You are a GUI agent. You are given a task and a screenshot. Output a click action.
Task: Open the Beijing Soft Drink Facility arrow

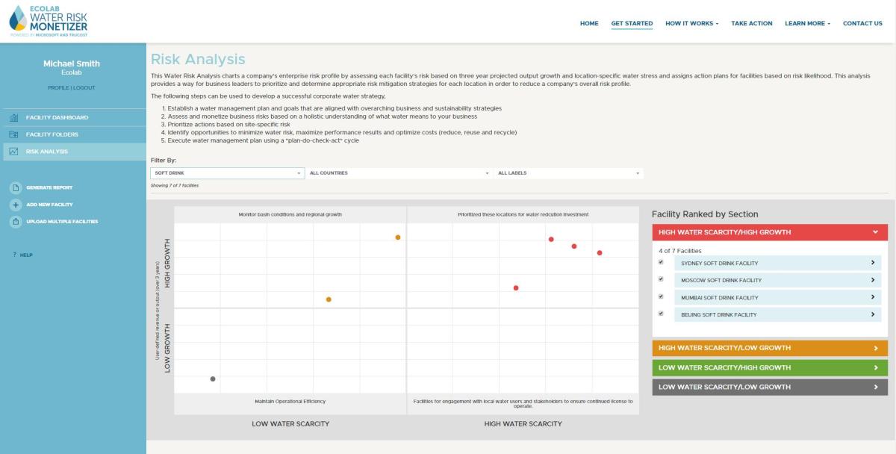click(x=873, y=314)
